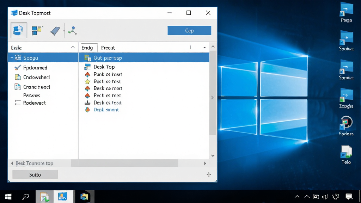Show hidden system tray icons chevron
The height and width of the screenshot is (203, 361).
(x=297, y=197)
